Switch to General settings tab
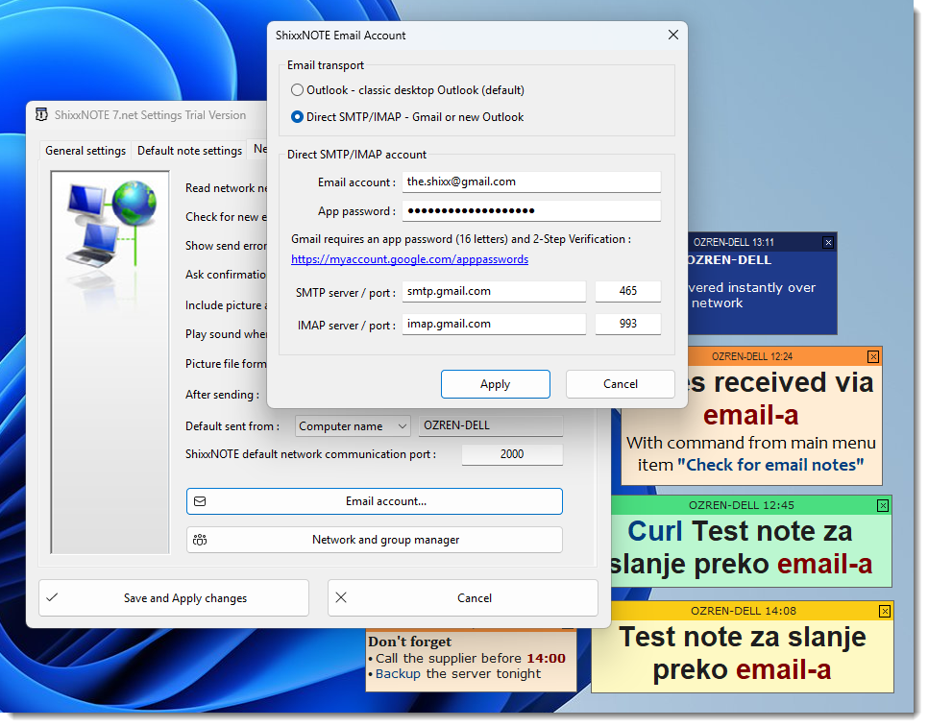This screenshot has height=727, width=928. point(85,151)
